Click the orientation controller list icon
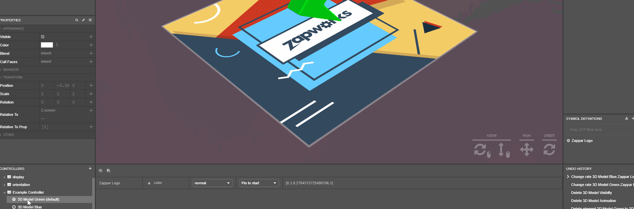This screenshot has height=209, width=634. click(x=9, y=185)
